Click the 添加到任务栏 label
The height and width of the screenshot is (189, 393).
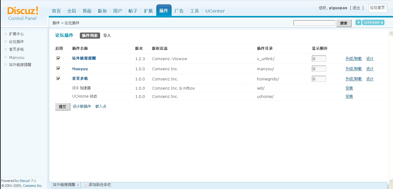[100, 185]
